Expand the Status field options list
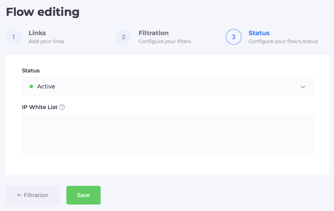334x211 pixels. (167, 86)
